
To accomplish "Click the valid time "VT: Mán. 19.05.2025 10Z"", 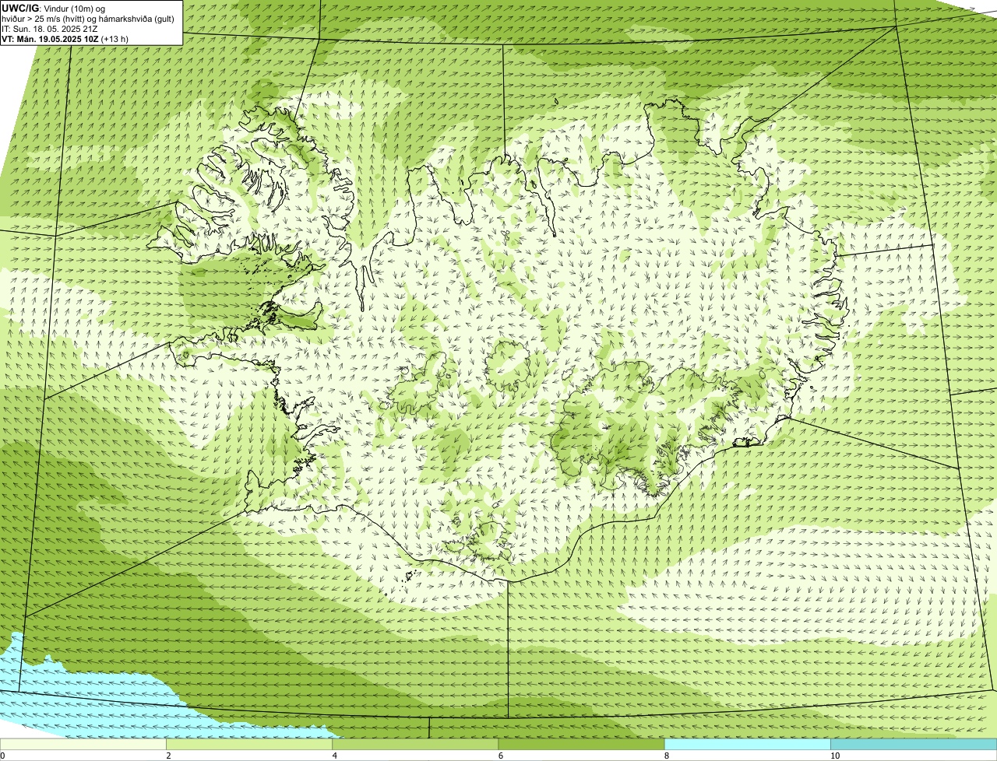I will tap(50, 38).
